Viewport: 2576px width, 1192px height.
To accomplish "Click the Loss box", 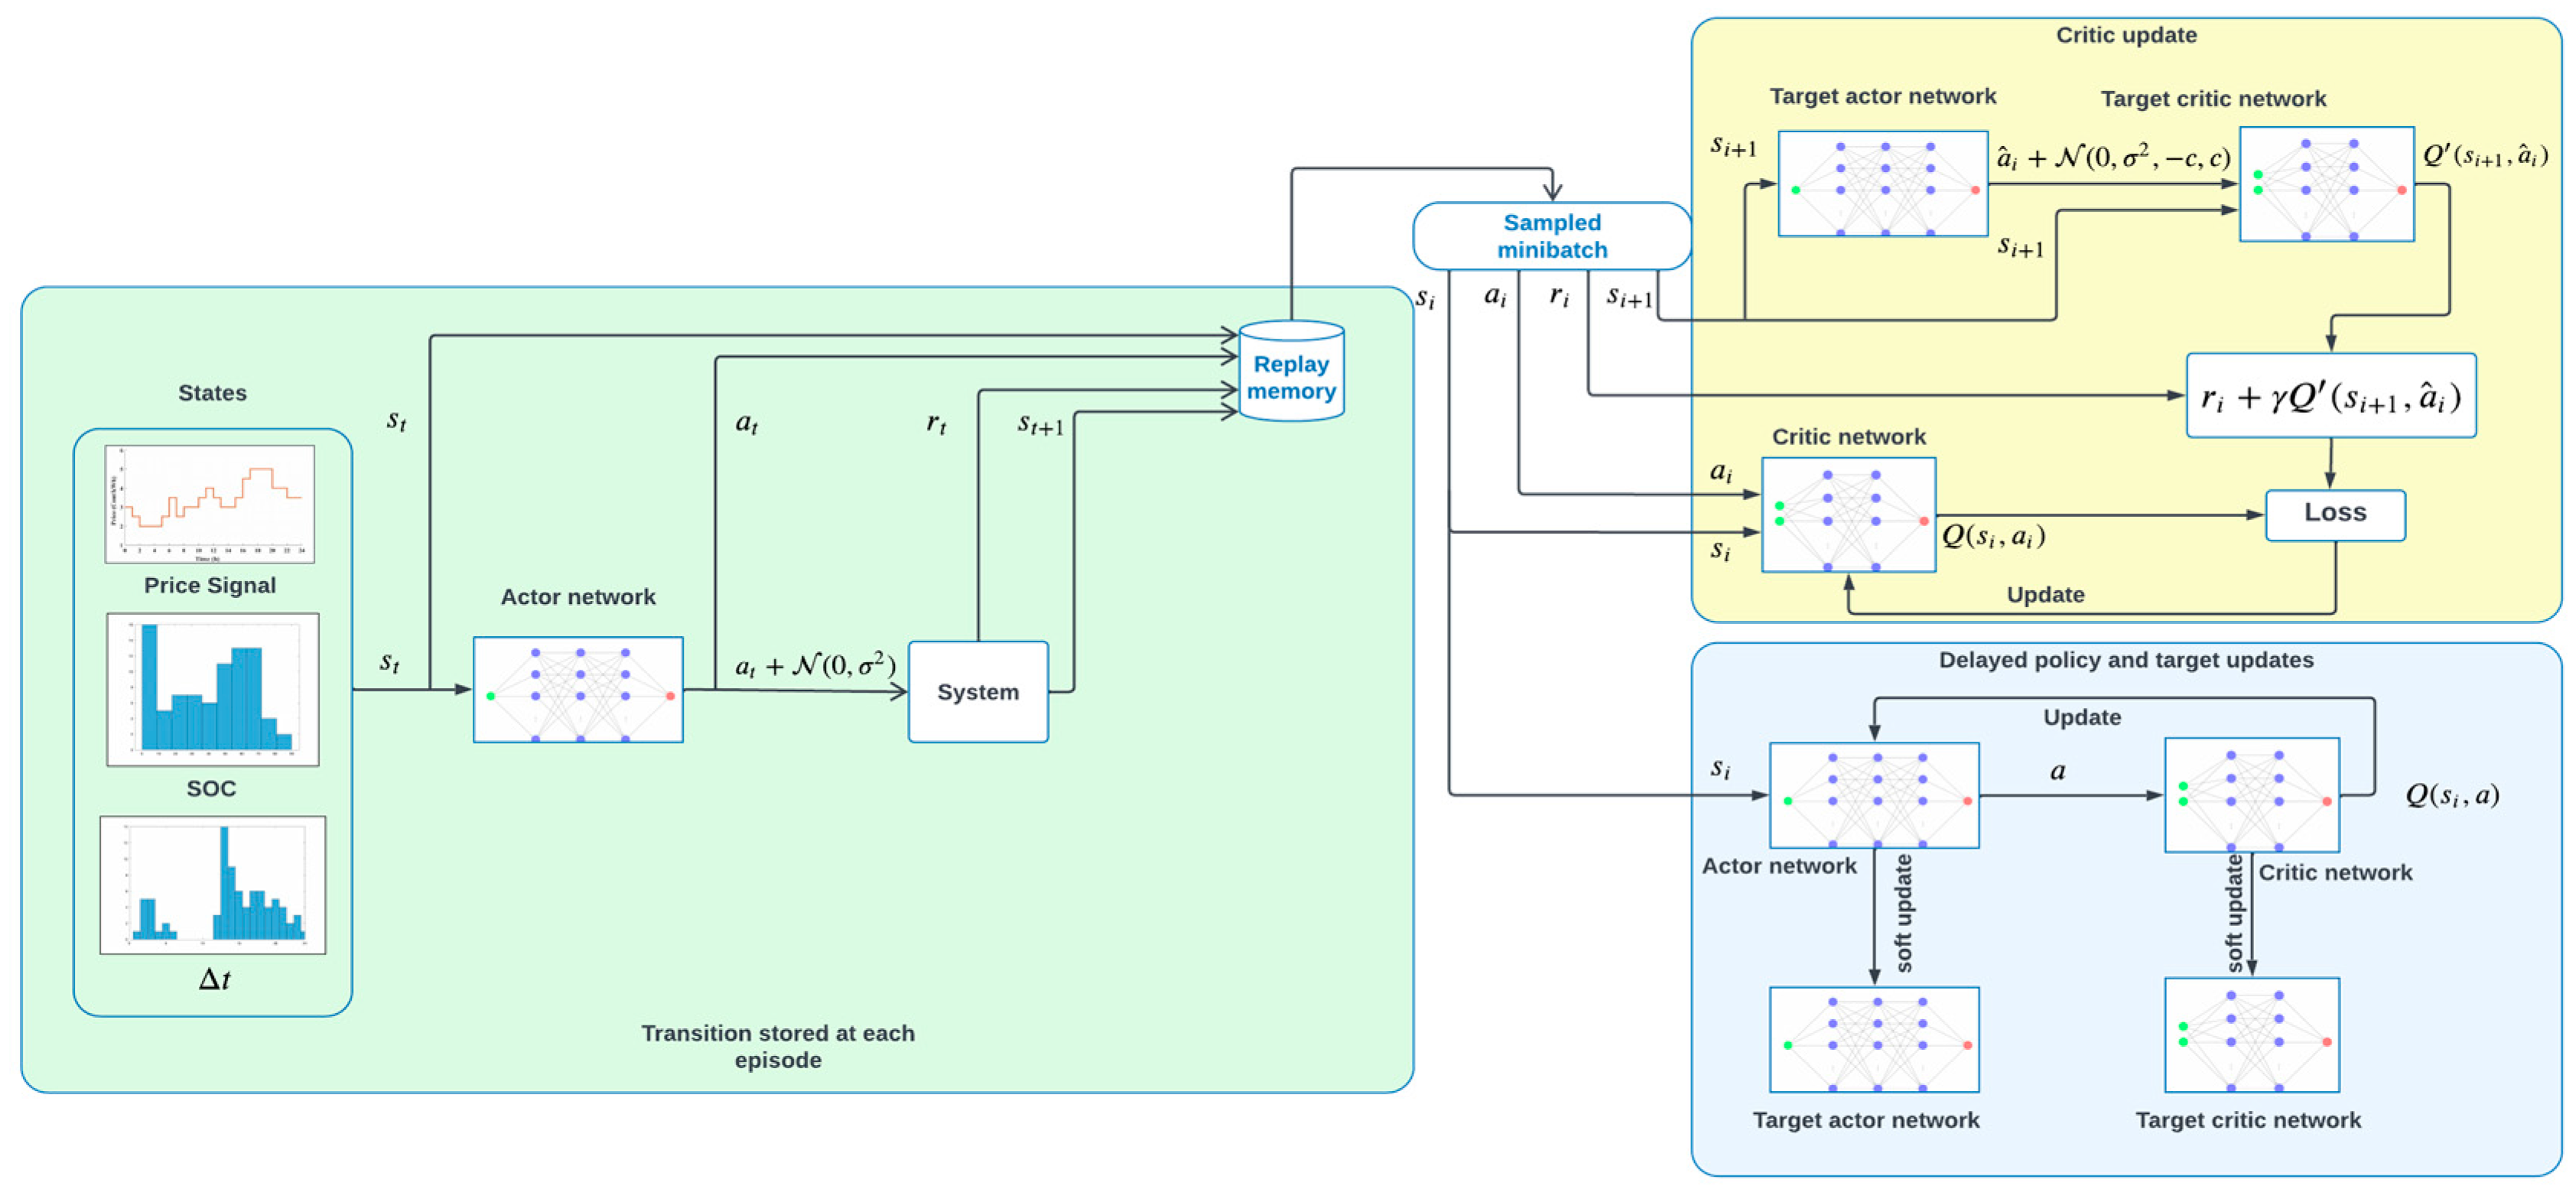I will [2334, 514].
